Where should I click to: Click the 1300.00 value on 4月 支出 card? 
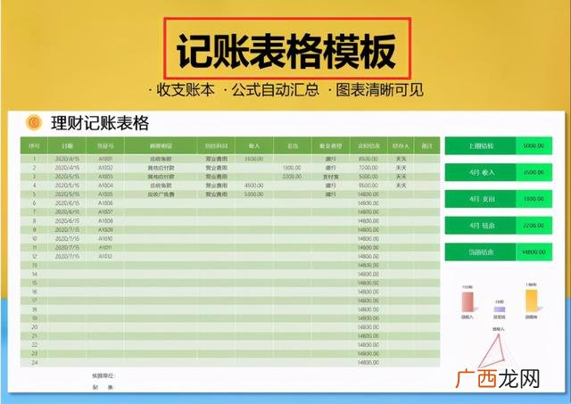pyautogui.click(x=534, y=199)
